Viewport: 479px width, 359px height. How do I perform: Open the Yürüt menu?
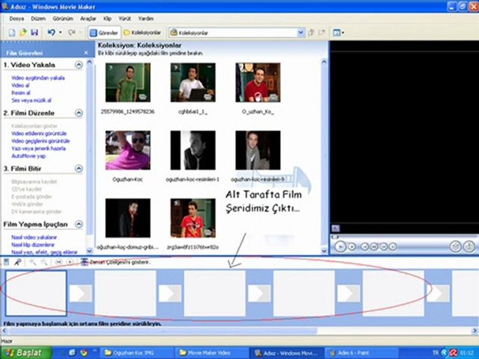[x=125, y=18]
